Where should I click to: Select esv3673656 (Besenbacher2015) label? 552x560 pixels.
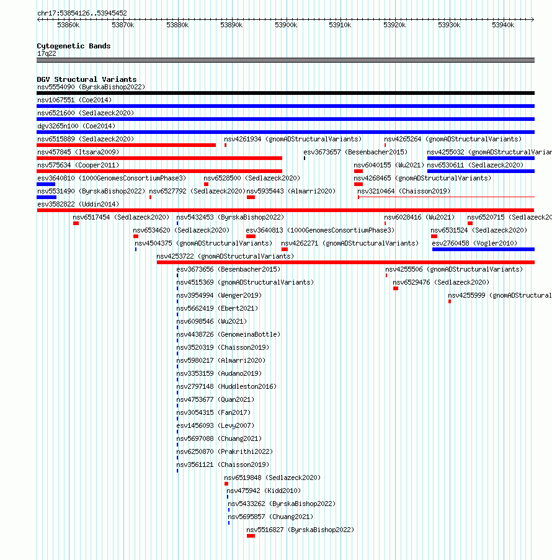229,269
